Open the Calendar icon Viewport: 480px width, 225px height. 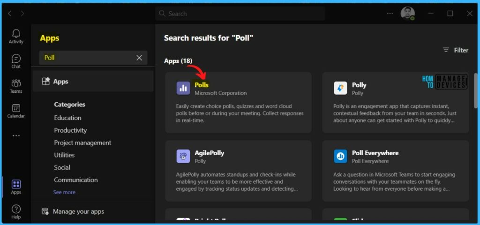click(x=16, y=108)
